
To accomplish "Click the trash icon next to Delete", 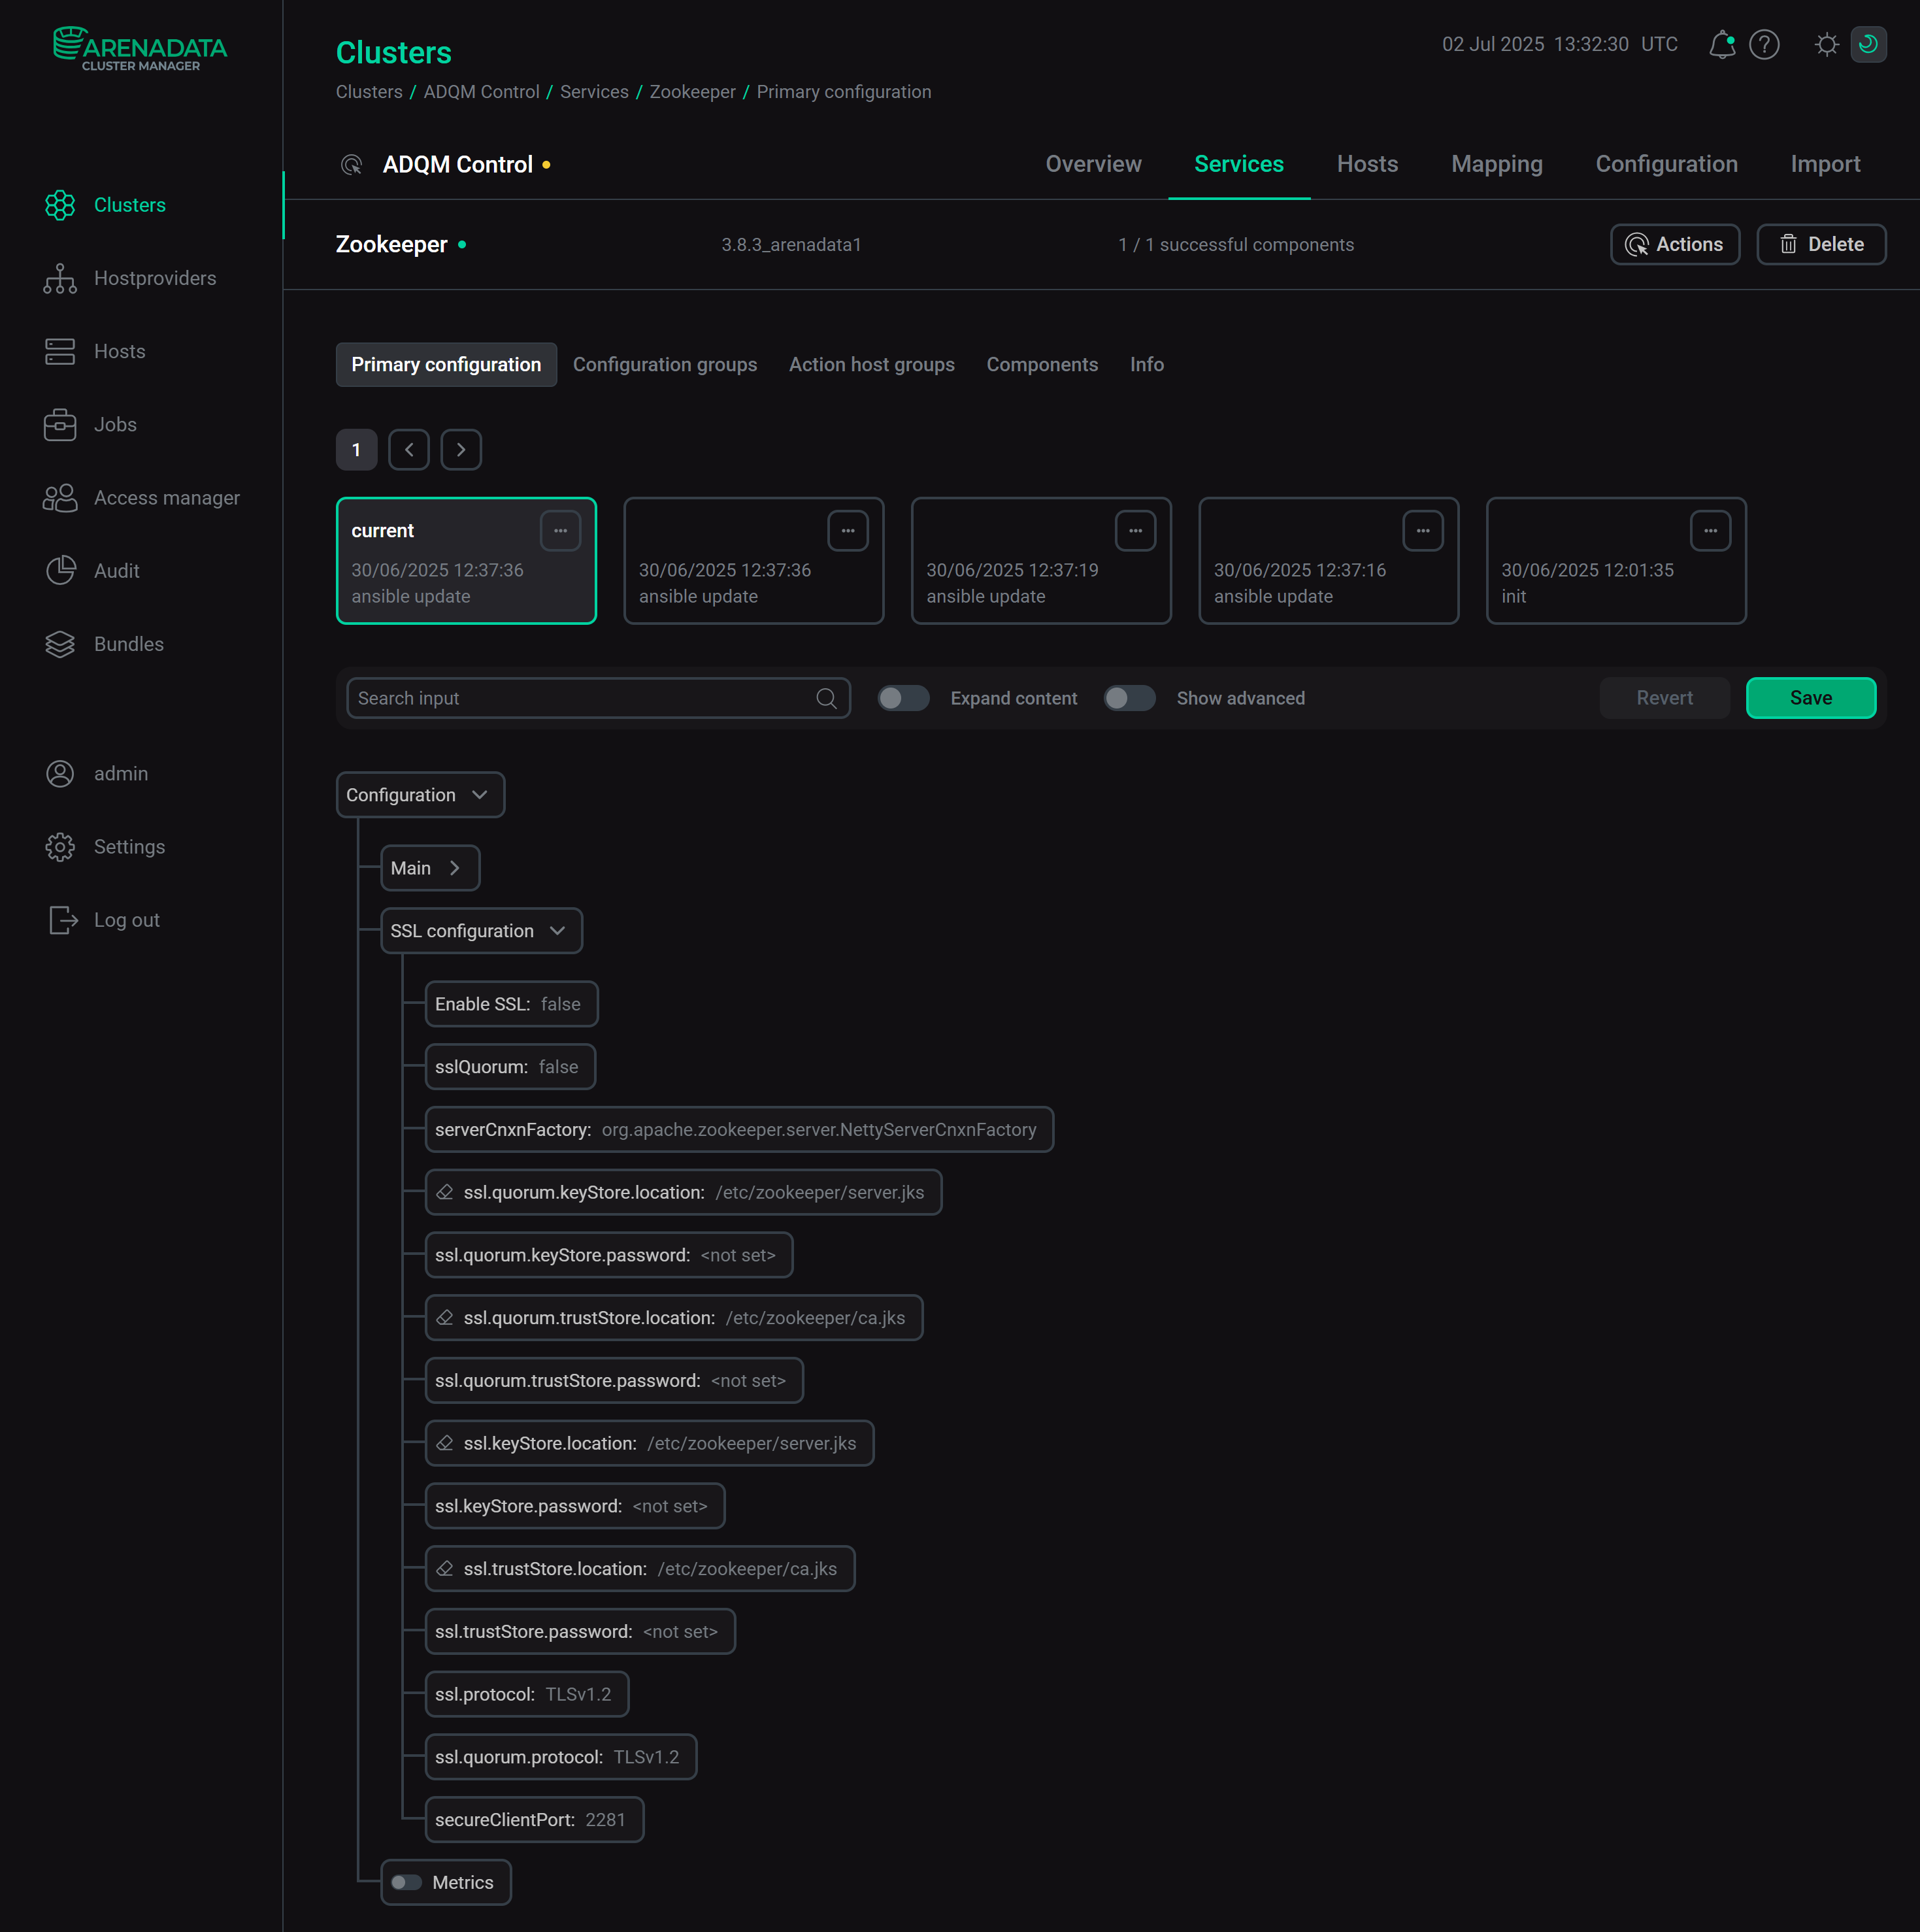I will point(1790,244).
